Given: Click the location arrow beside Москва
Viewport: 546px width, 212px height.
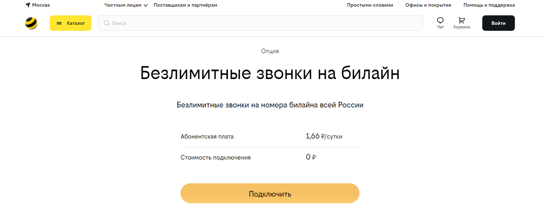Looking at the screenshot, I should click(x=28, y=5).
